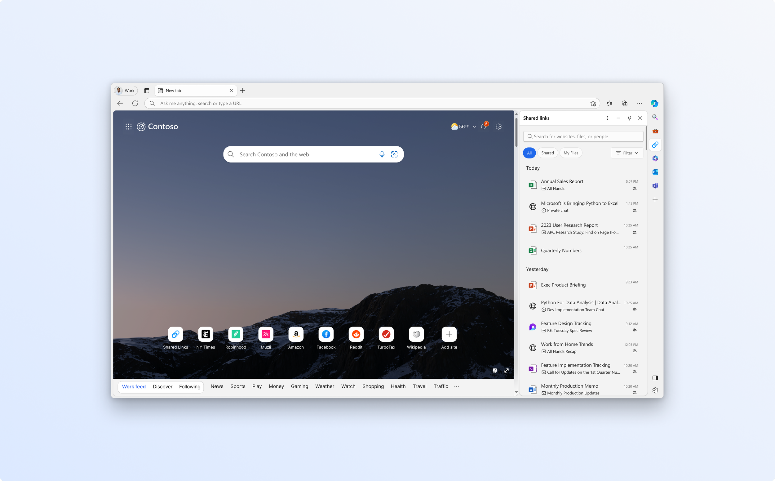Start voice search with microphone icon
This screenshot has width=775, height=481.
[382, 154]
